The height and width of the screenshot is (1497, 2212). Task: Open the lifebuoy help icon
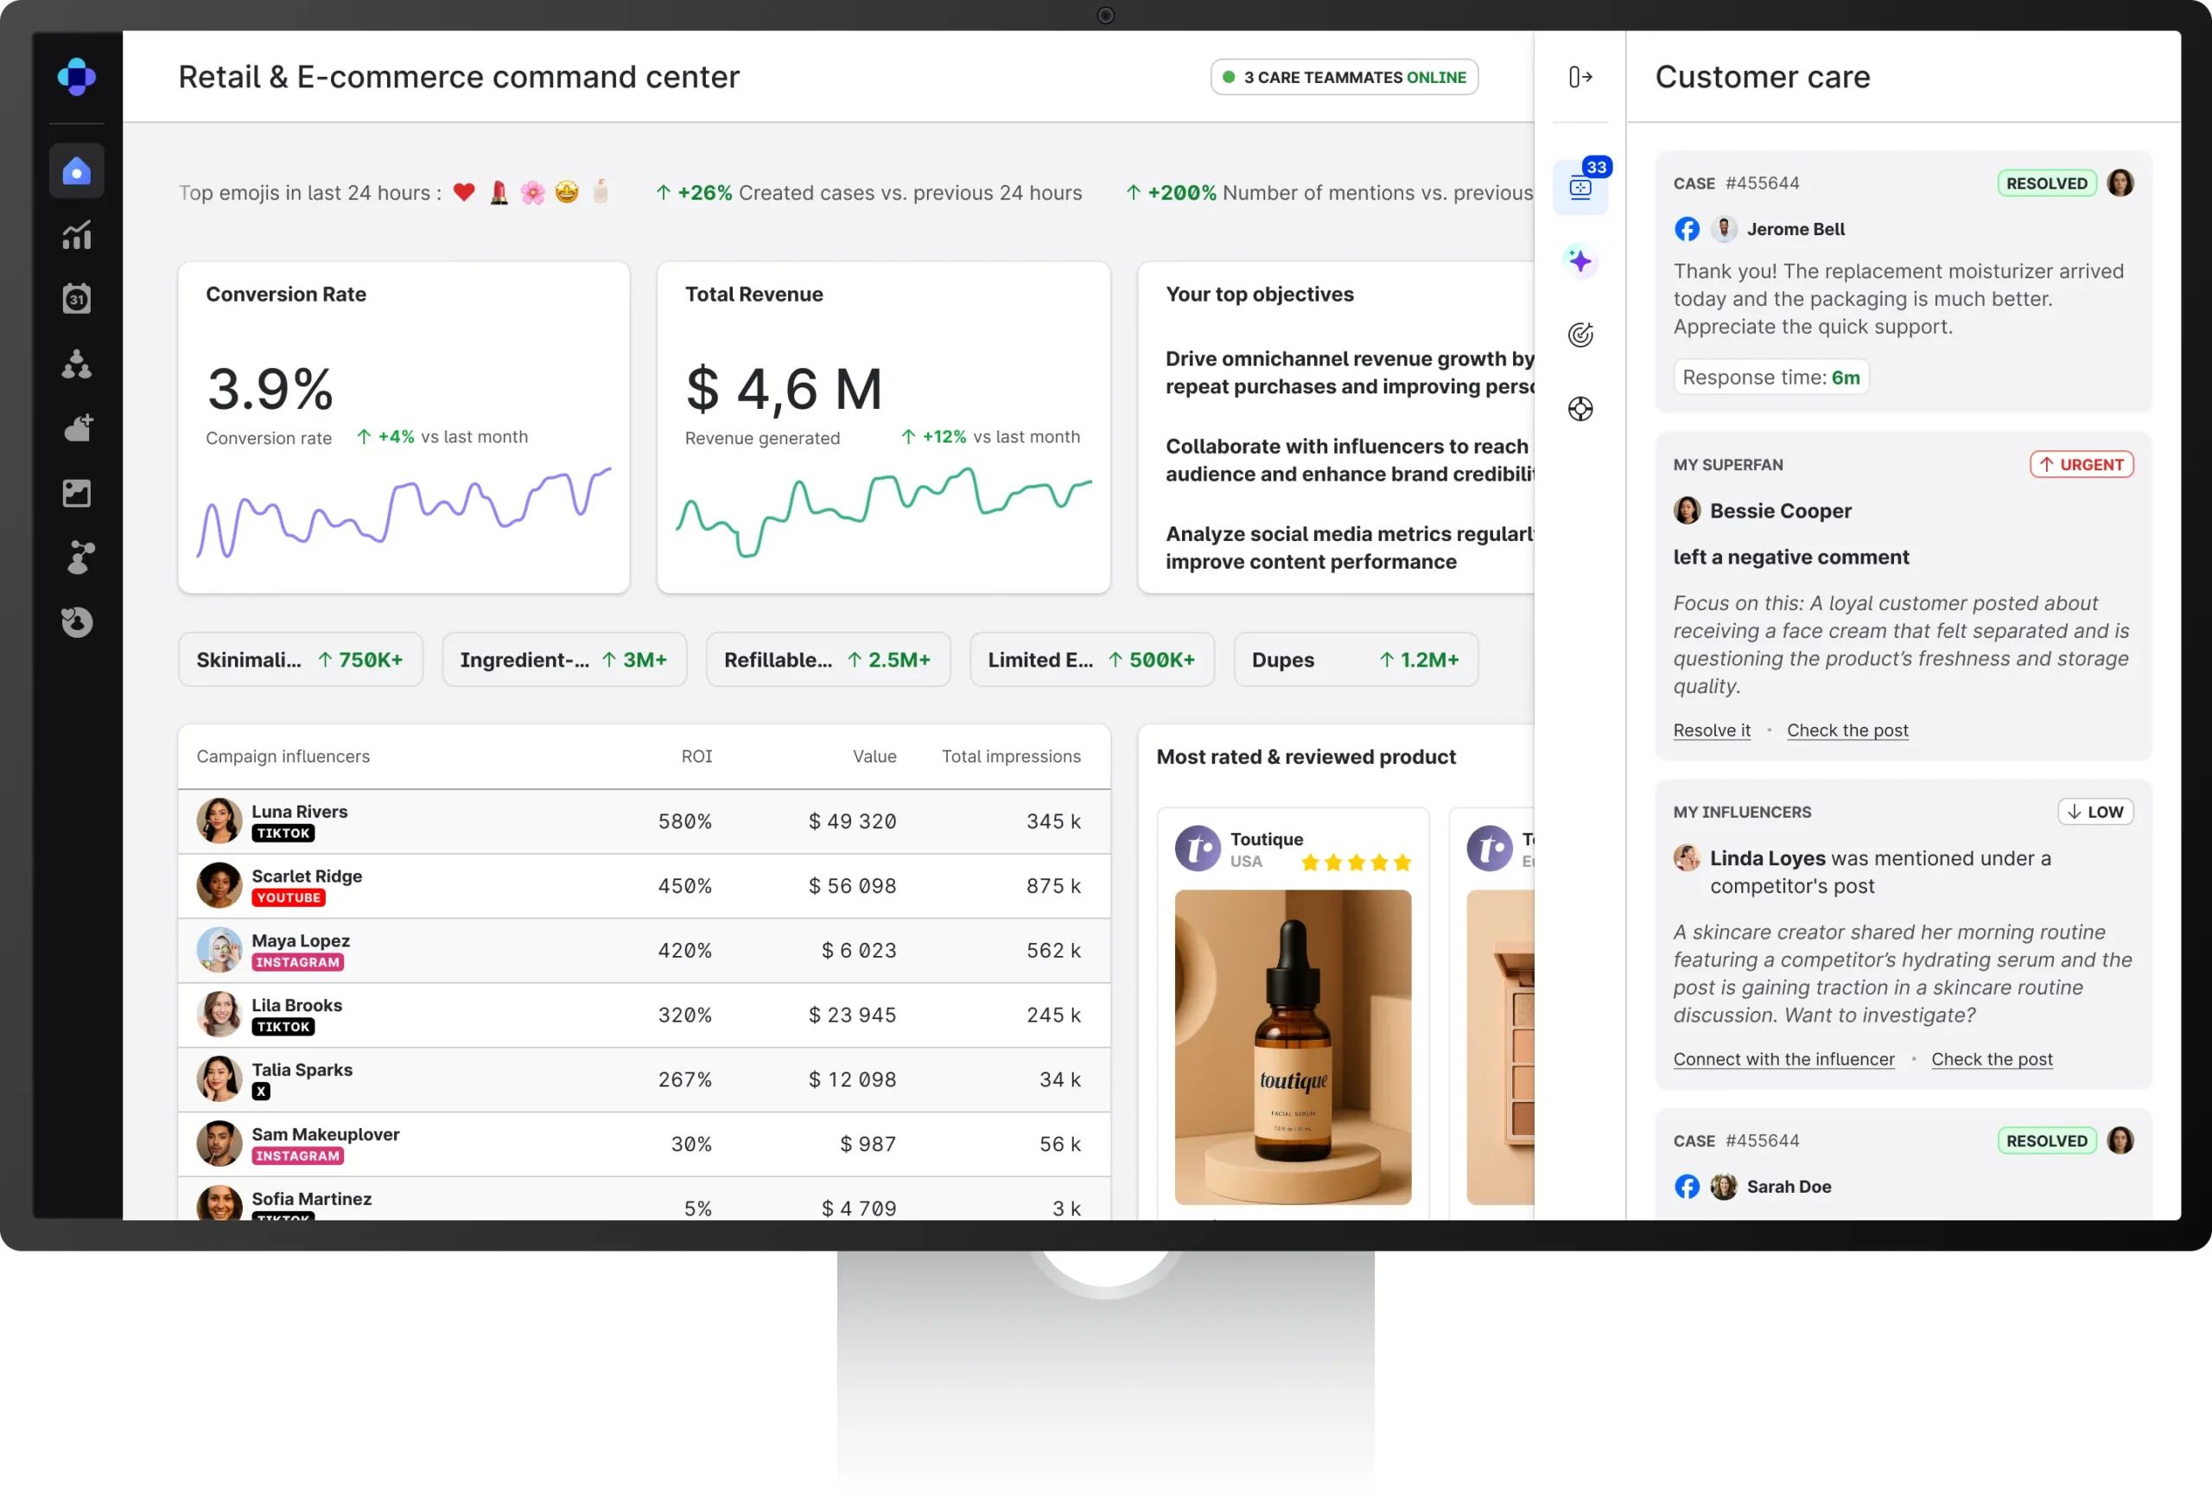1580,410
